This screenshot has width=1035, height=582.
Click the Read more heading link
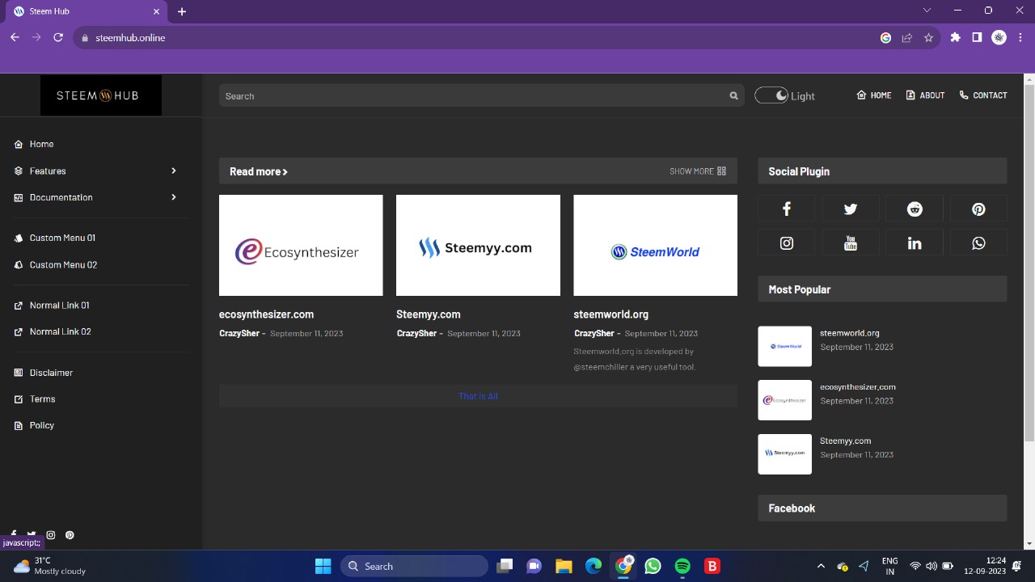259,171
